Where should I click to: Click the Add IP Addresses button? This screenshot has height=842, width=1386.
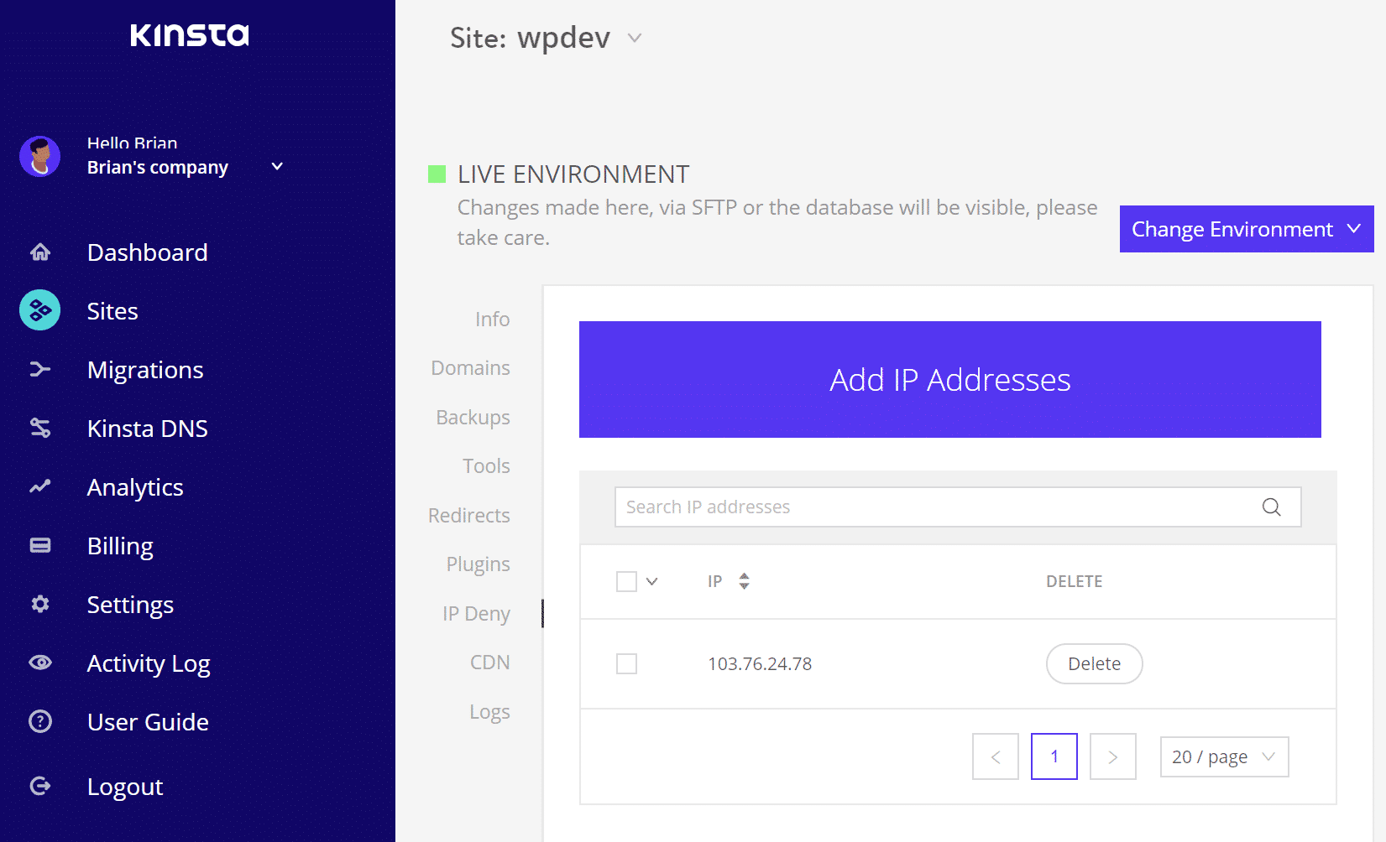[x=949, y=379]
